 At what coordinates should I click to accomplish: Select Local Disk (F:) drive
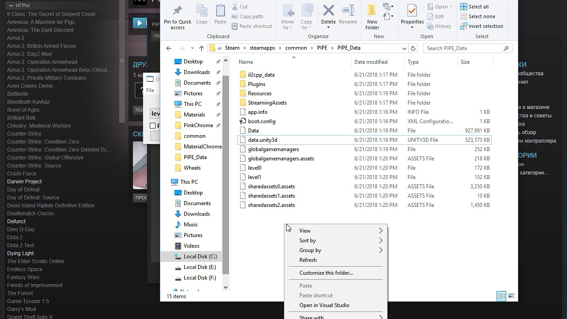pyautogui.click(x=200, y=278)
